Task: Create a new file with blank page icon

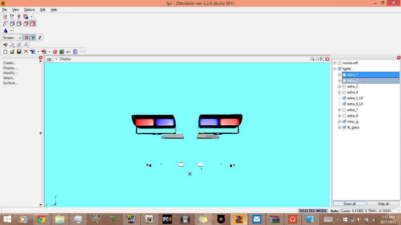Action: [x=5, y=52]
